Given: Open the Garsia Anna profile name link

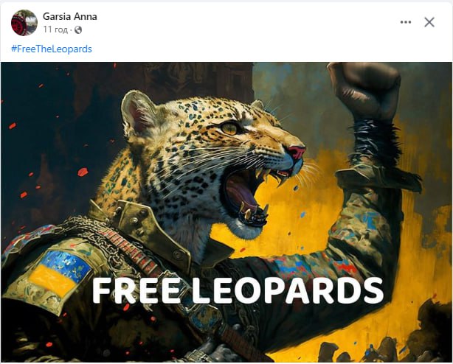Looking at the screenshot, I should (70, 16).
